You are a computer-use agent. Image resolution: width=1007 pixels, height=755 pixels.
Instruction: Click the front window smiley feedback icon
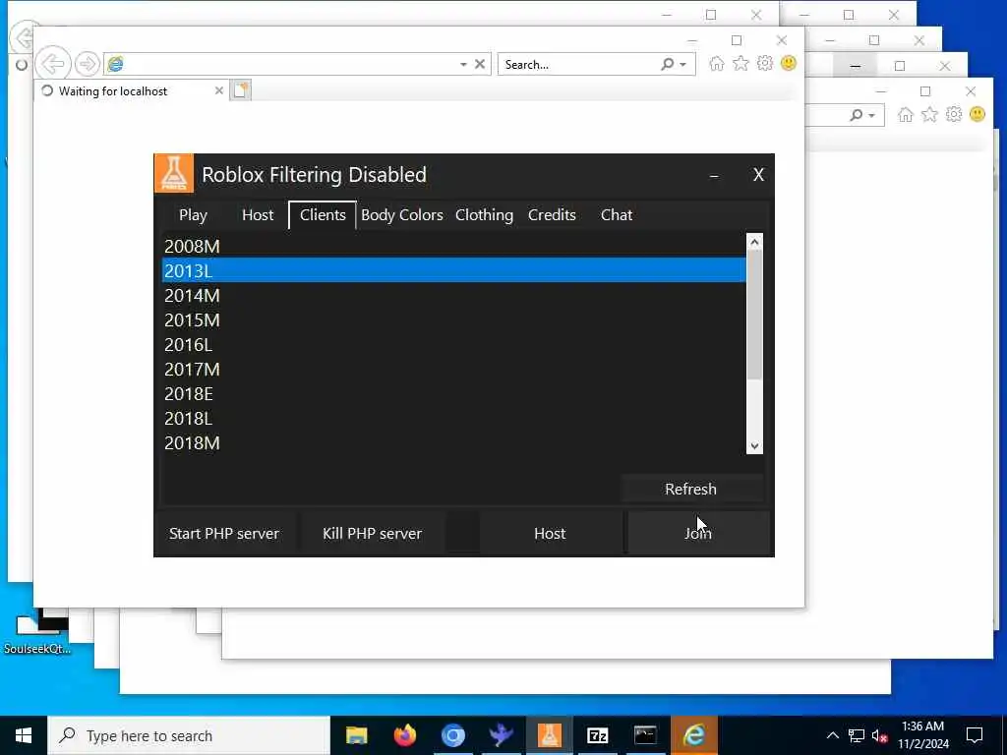tap(789, 63)
